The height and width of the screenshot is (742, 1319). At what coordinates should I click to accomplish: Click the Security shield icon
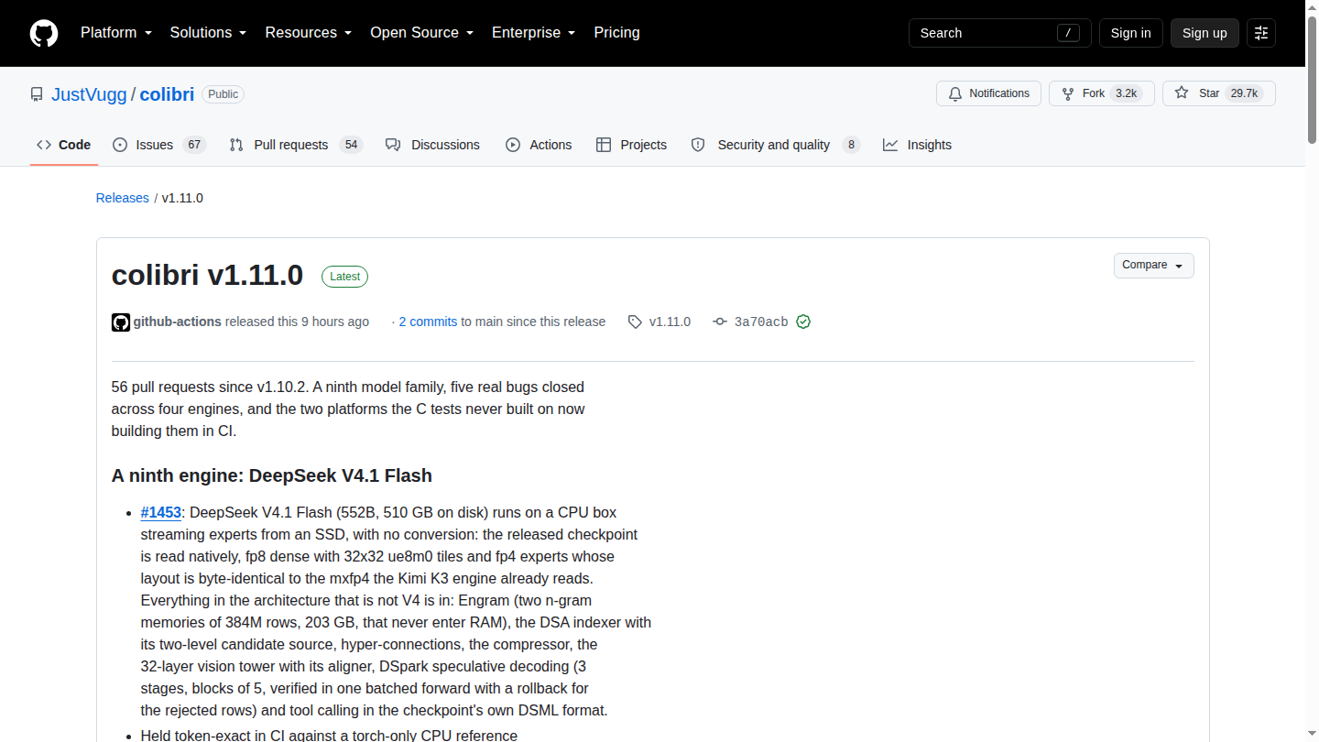coord(698,145)
